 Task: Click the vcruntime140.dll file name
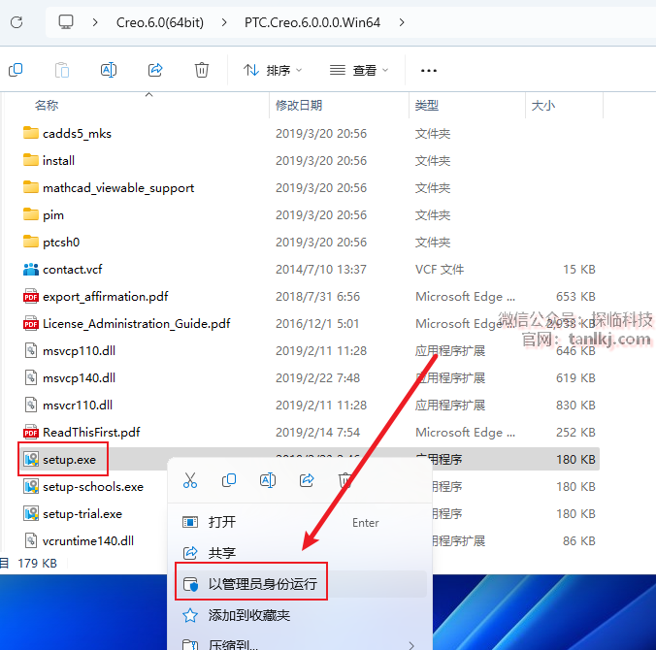[x=88, y=540]
